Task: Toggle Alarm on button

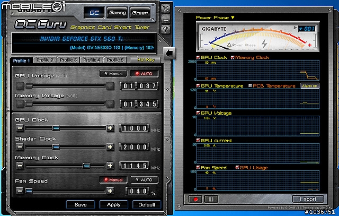Action: tap(309, 86)
